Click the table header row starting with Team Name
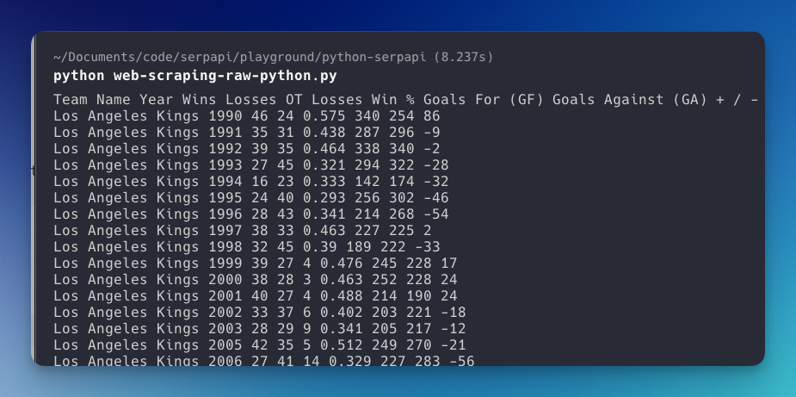The height and width of the screenshot is (397, 796). (405, 100)
